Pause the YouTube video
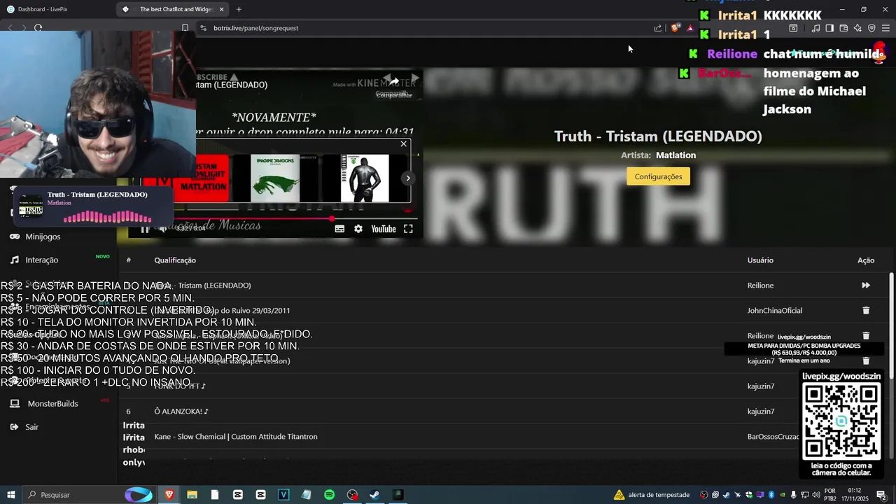896x504 pixels. [x=144, y=229]
